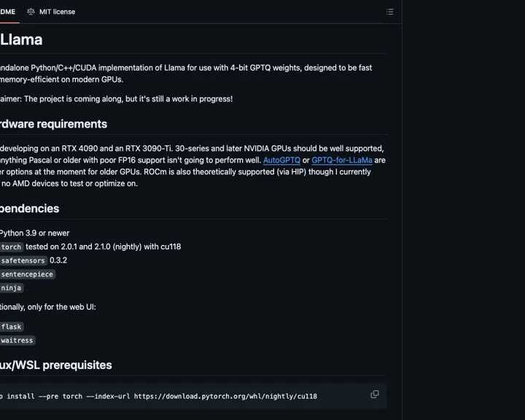Click the Linux/WSL prerequisites heading
525x420 pixels.
55,365
